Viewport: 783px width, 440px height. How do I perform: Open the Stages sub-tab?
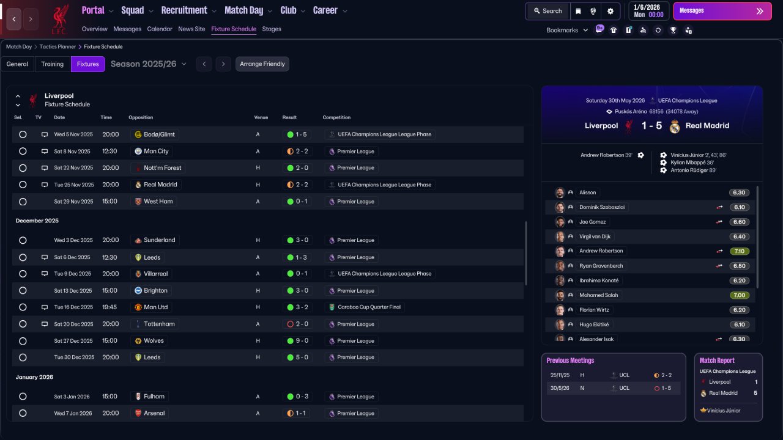(x=272, y=29)
